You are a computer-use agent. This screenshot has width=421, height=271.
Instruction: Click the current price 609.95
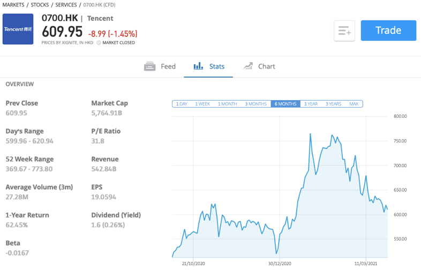[x=62, y=32]
